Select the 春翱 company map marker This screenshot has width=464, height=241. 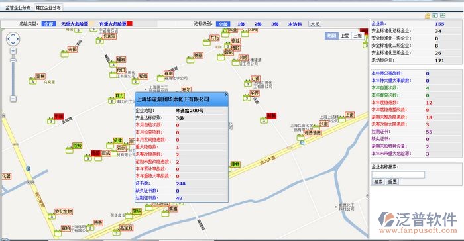click(168, 73)
